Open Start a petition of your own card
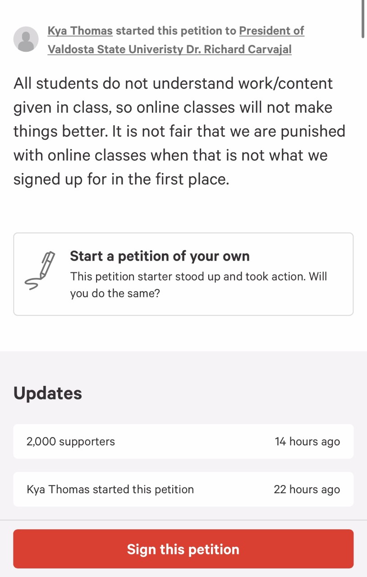This screenshot has height=577, width=367. point(183,274)
